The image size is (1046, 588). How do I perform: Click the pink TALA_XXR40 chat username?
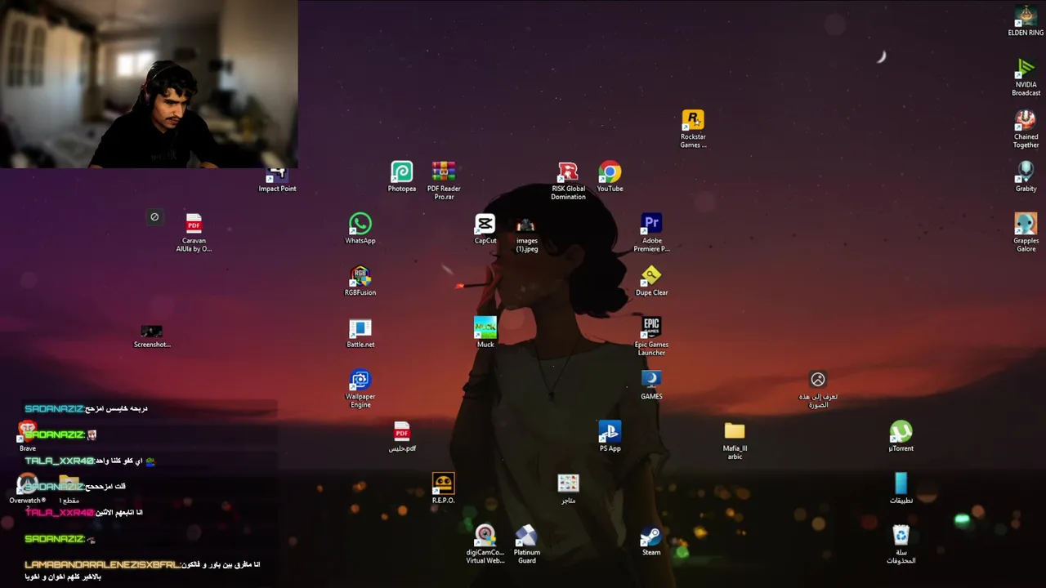[59, 512]
